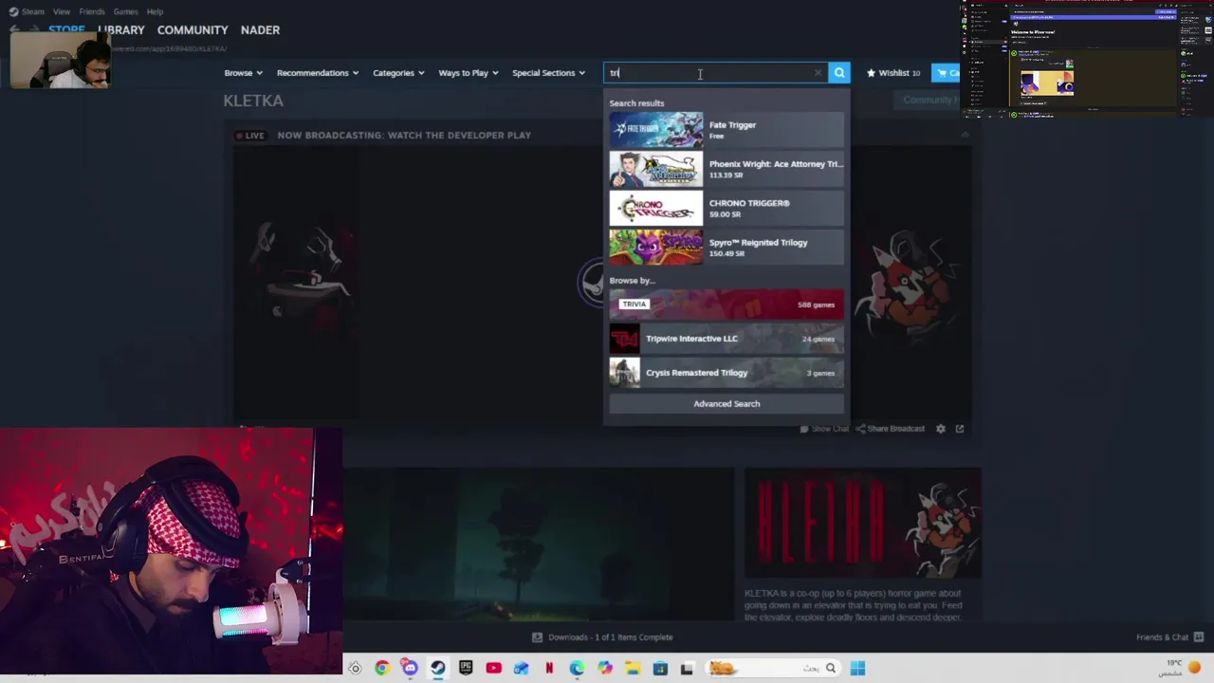This screenshot has height=683, width=1214.
Task: Click the Tripwire Interactive logo icon
Action: click(x=624, y=339)
